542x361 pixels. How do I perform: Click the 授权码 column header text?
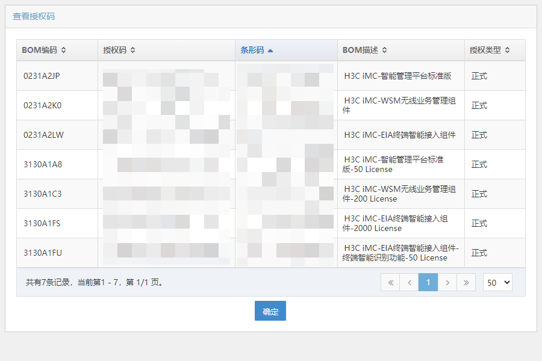click(x=115, y=50)
